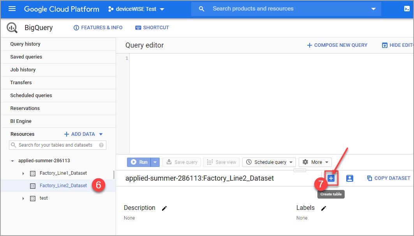Click HIDE EDITOR button
The width and height of the screenshot is (414, 236).
pos(397,45)
